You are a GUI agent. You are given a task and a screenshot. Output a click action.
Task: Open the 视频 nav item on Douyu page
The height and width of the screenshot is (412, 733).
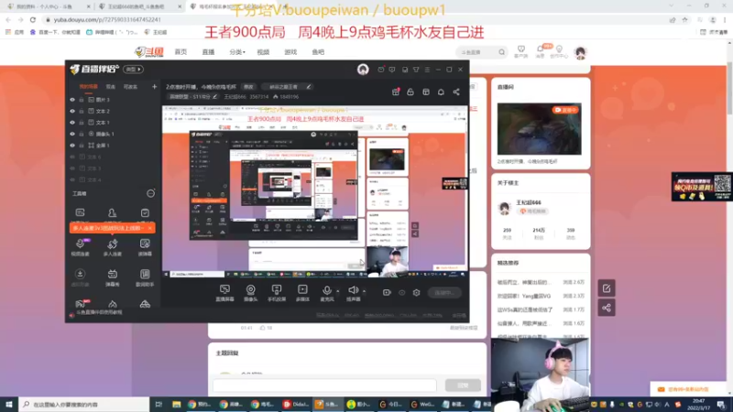(x=263, y=52)
